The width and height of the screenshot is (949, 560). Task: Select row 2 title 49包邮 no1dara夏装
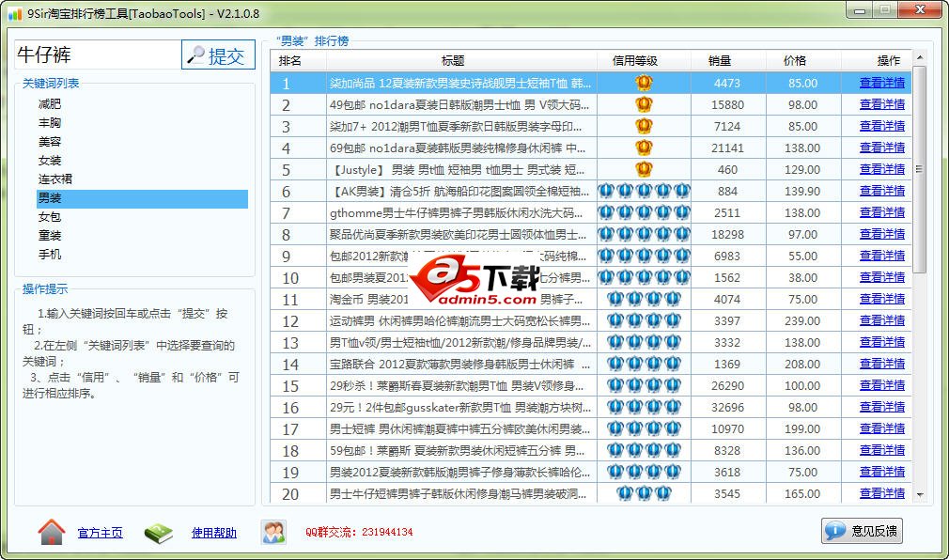point(459,104)
